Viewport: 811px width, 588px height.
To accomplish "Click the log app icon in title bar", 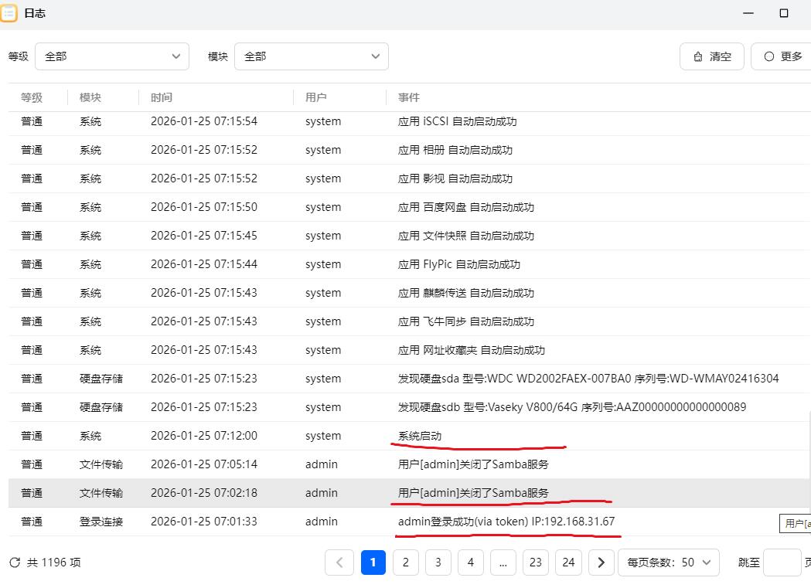I will 9,13.
